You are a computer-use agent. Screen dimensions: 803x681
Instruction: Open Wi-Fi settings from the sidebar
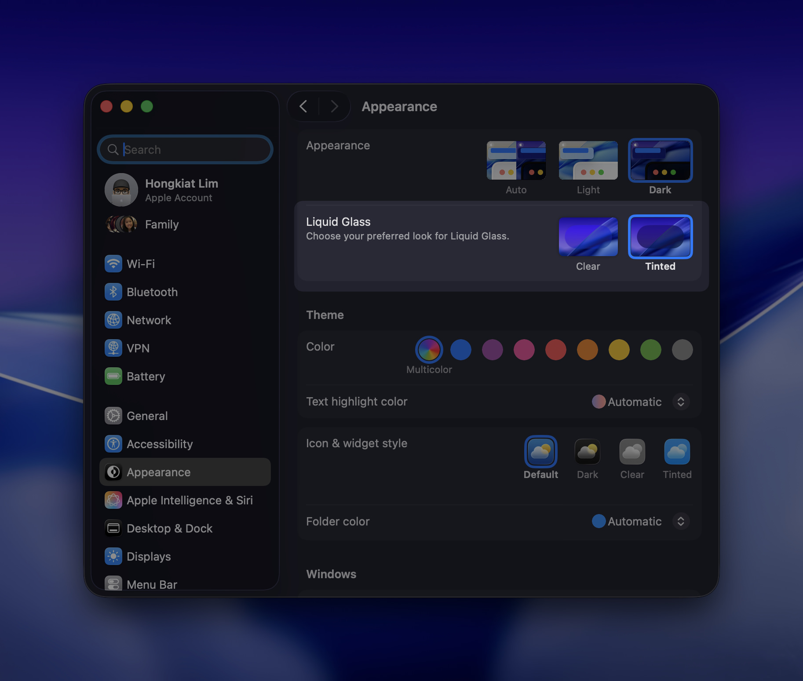click(141, 264)
